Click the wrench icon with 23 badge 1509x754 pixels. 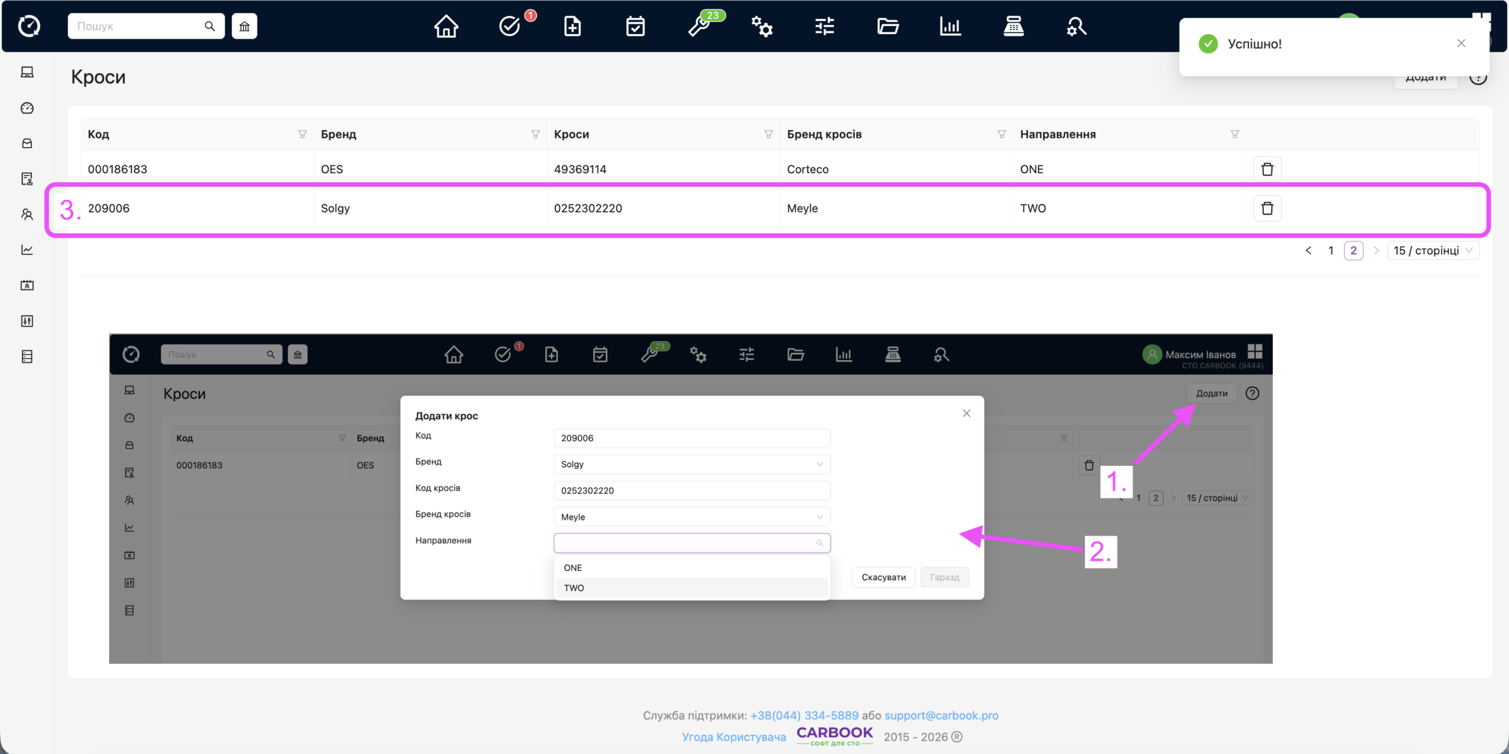click(700, 27)
